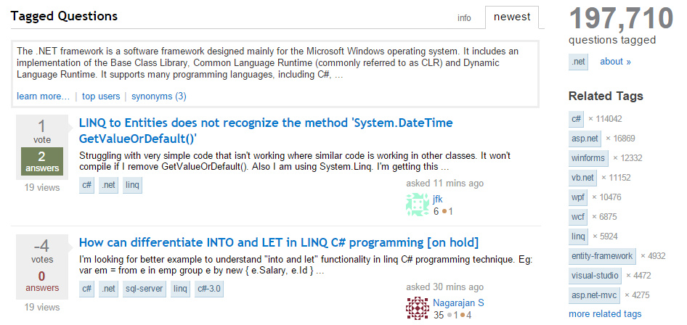The image size is (687, 325).
Task: Switch to the info tab
Action: [x=464, y=18]
